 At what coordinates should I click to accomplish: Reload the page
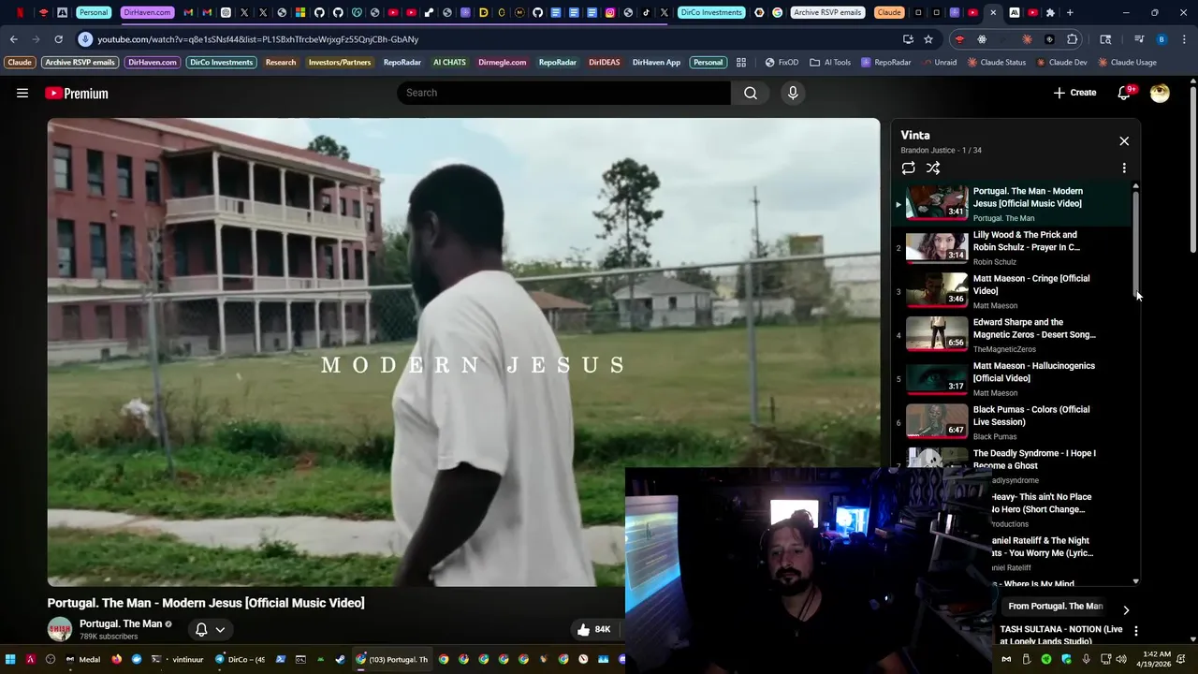pyautogui.click(x=58, y=39)
